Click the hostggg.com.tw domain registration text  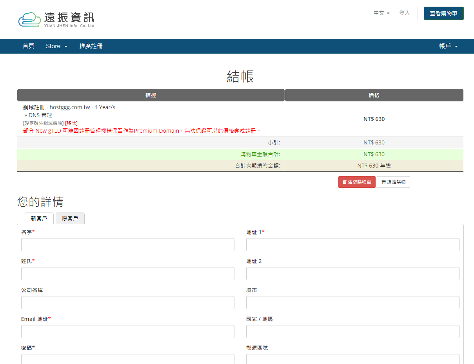[x=69, y=107]
